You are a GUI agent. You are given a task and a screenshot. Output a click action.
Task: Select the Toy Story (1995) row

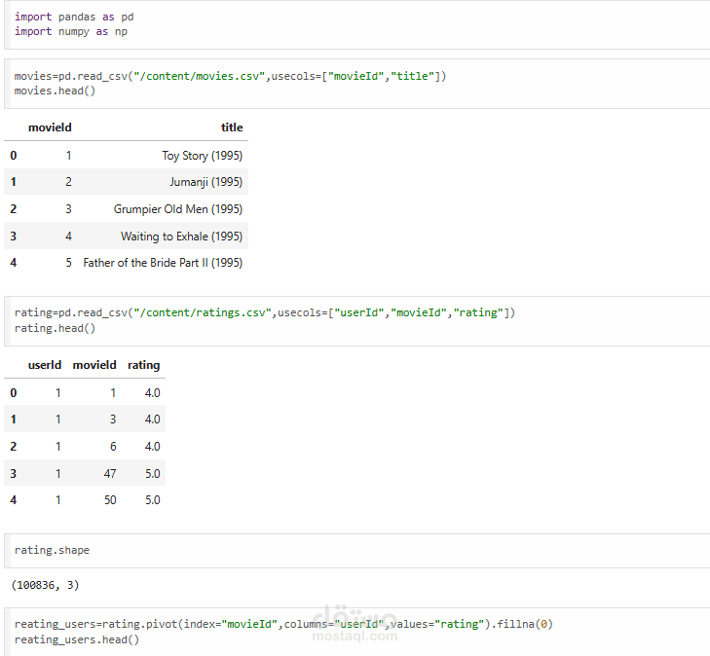coord(126,156)
